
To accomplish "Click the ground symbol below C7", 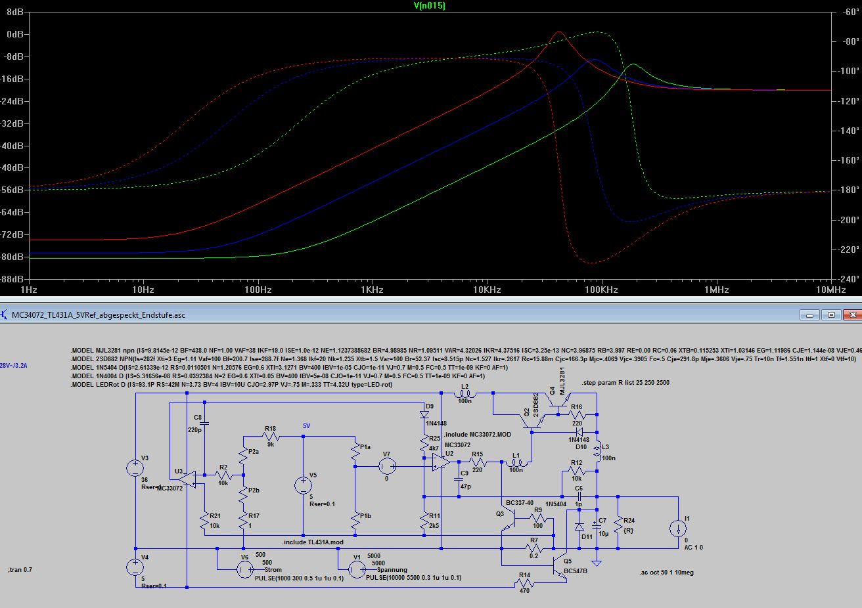I will click(597, 563).
